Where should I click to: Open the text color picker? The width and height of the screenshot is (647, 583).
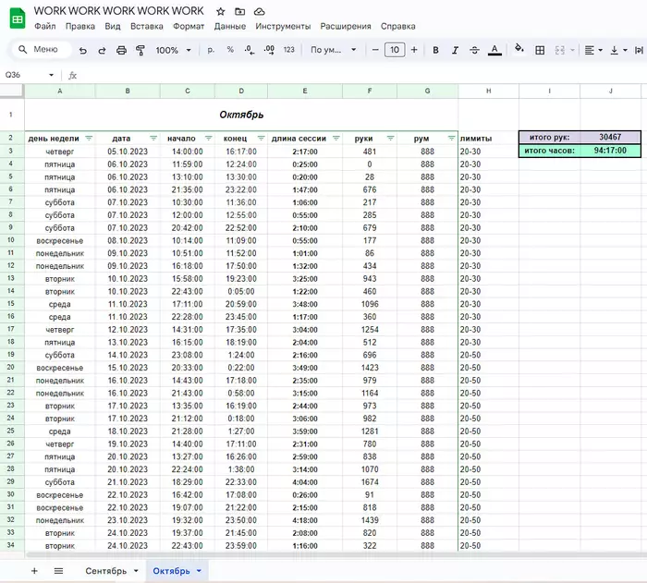(x=494, y=50)
